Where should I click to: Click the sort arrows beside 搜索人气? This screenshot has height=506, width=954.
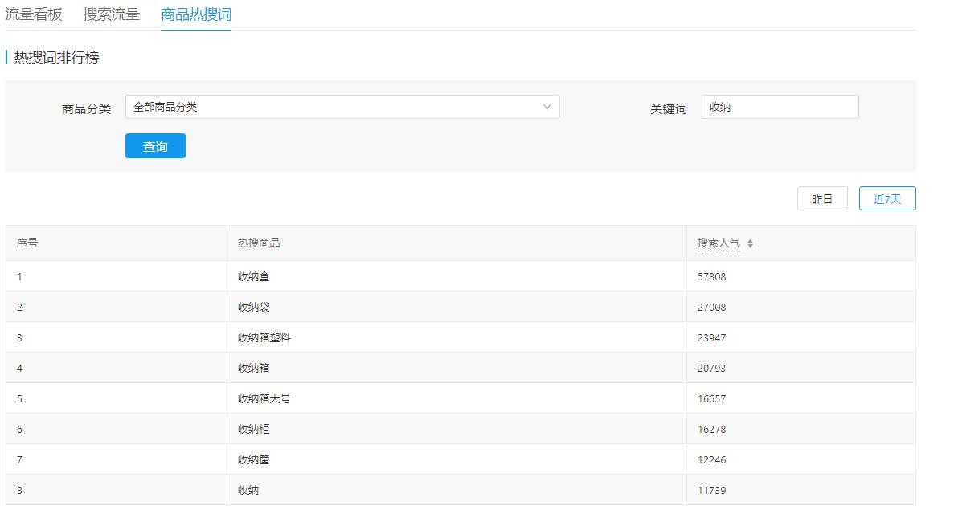[x=750, y=243]
